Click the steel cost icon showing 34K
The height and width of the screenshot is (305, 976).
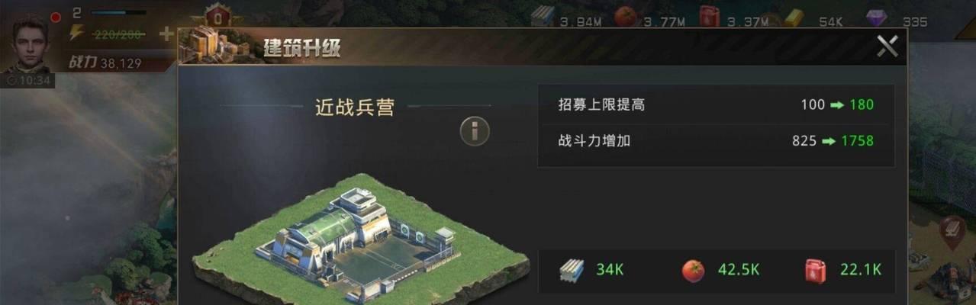coord(572,270)
